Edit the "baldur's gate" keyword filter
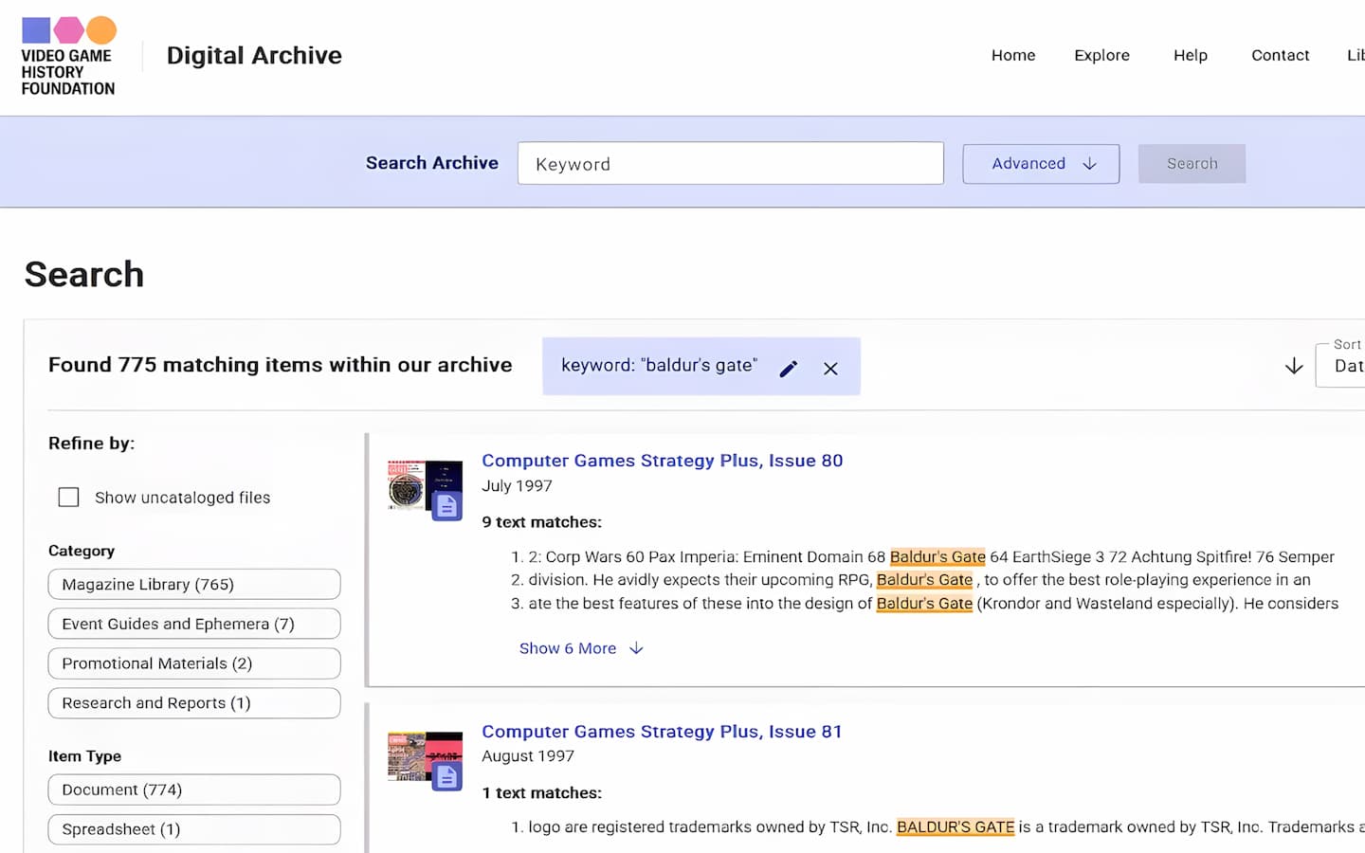The height and width of the screenshot is (853, 1365). click(x=788, y=369)
